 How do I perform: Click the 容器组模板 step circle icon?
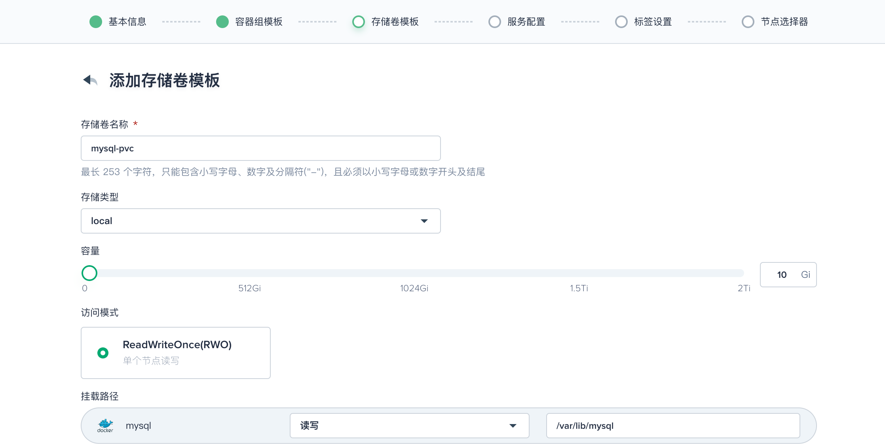(x=222, y=22)
